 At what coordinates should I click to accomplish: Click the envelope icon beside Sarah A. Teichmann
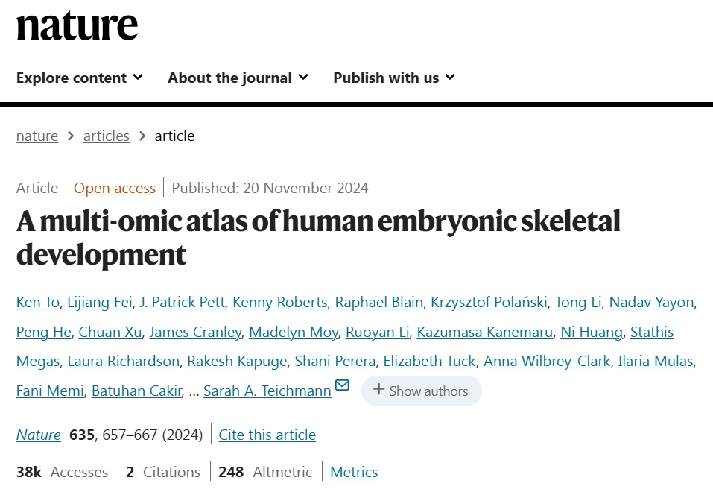pos(342,385)
